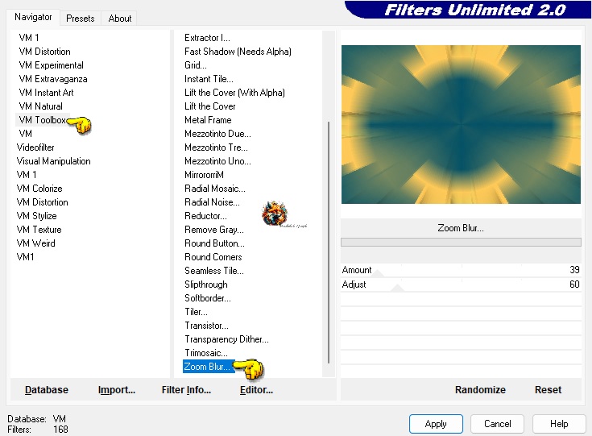Choose the MirrororriM filter
Image resolution: width=592 pixels, height=436 pixels.
pos(204,175)
